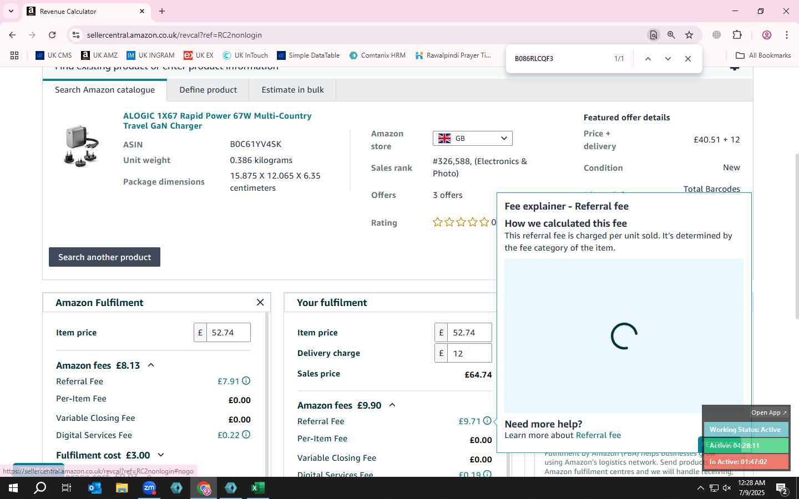Image resolution: width=799 pixels, height=499 pixels.
Task: Open UK CMS bookmark
Action: (54, 55)
